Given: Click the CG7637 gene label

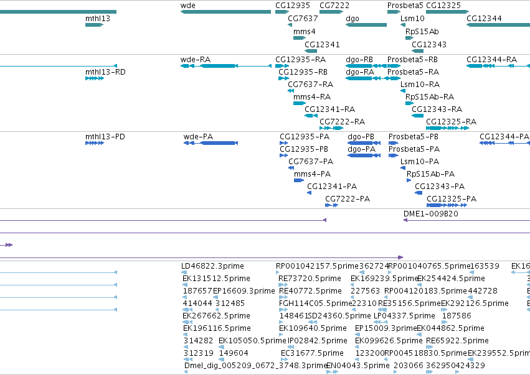Looking at the screenshot, I should pyautogui.click(x=303, y=18).
